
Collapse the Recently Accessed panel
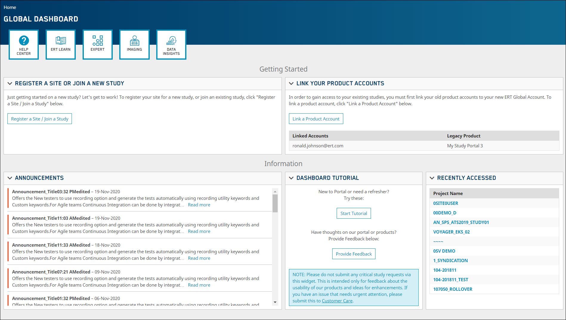432,178
